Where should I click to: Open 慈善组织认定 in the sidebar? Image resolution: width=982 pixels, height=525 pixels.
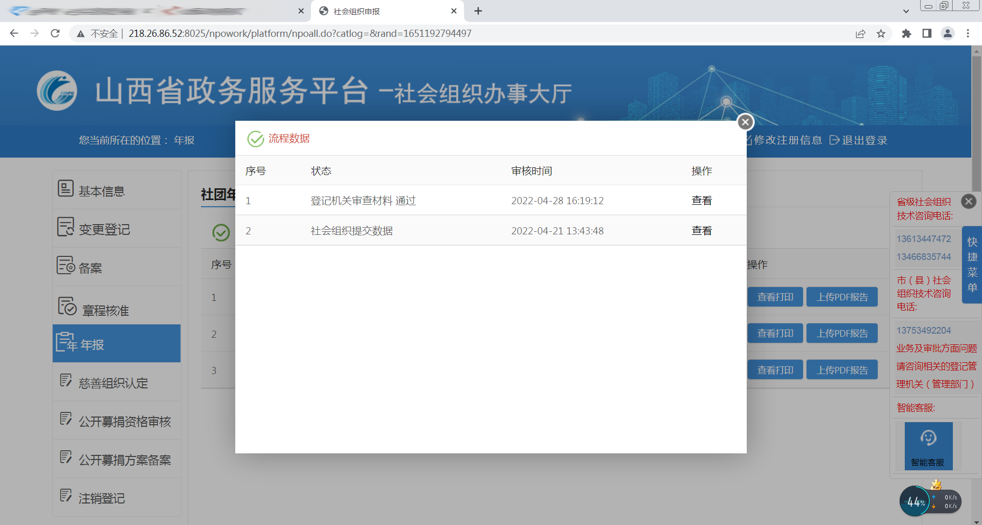pos(113,383)
